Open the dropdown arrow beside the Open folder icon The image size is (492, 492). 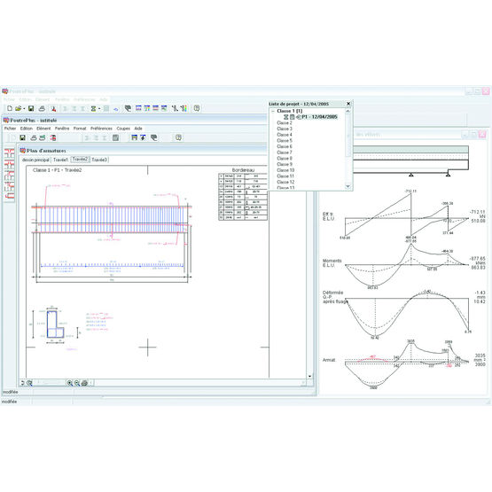click(x=24, y=109)
